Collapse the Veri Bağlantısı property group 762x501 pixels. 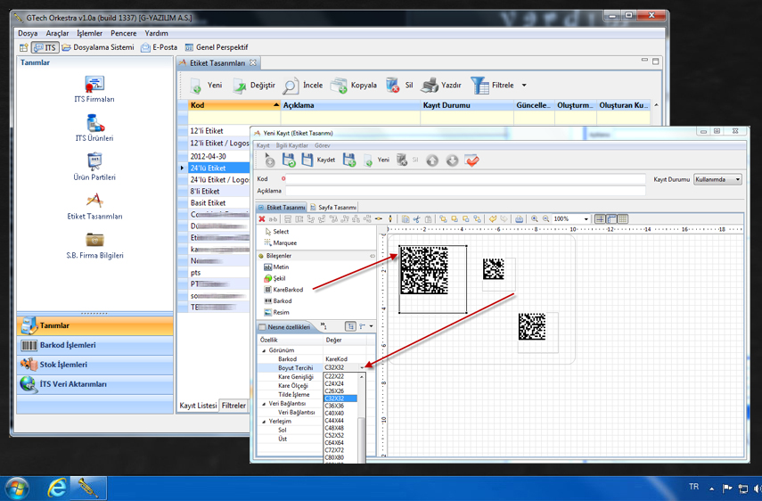coord(264,404)
